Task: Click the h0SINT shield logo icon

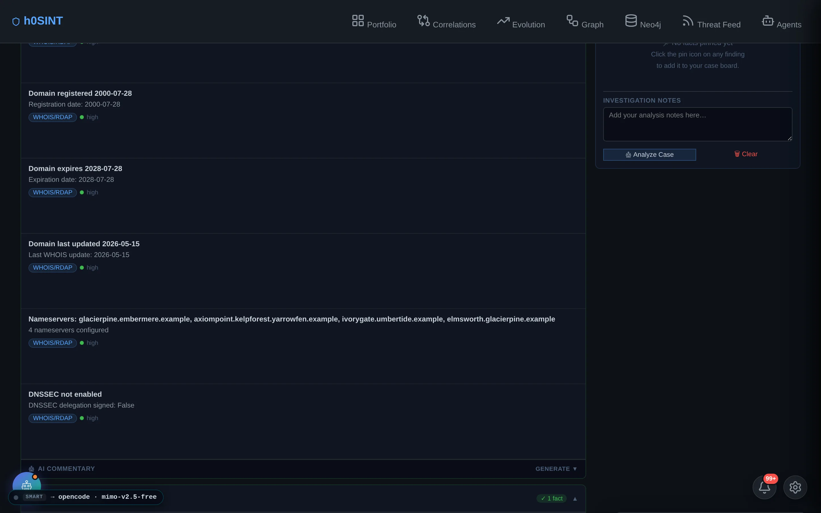Action: point(16,22)
